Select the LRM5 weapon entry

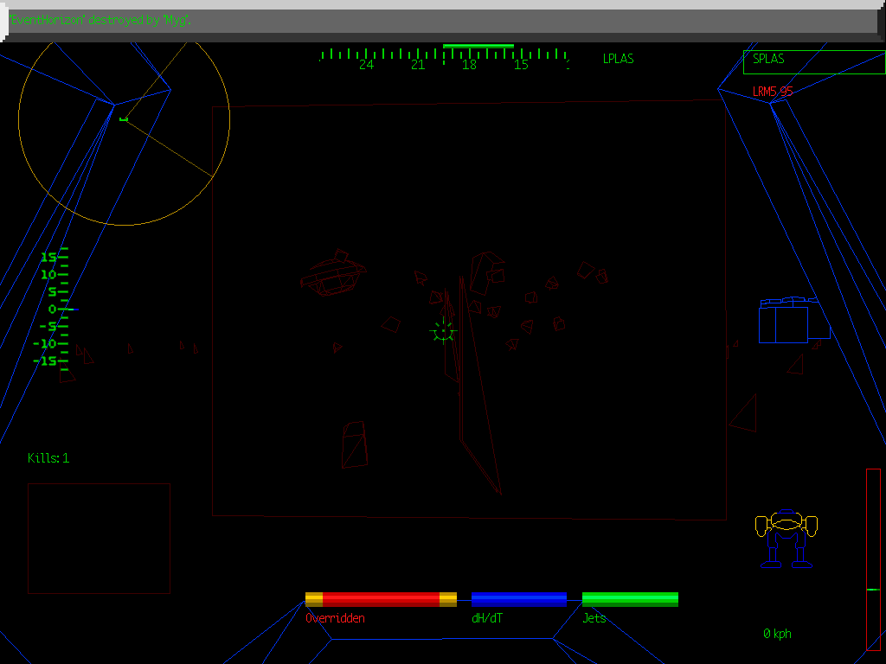pyautogui.click(x=772, y=91)
